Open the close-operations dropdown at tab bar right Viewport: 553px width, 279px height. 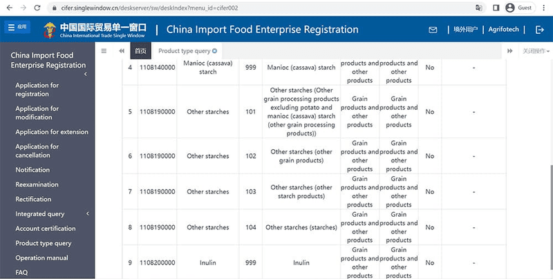coord(536,51)
